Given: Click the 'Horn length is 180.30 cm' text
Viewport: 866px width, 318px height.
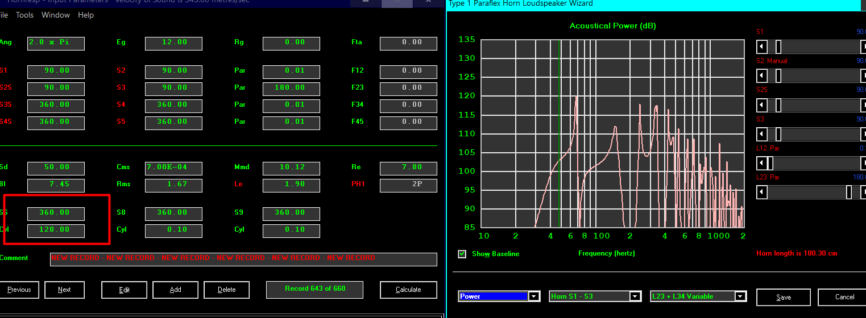Looking at the screenshot, I should 797,253.
